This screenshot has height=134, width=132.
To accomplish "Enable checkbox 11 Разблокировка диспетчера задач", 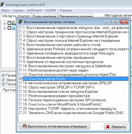I will [x=20, y=70].
